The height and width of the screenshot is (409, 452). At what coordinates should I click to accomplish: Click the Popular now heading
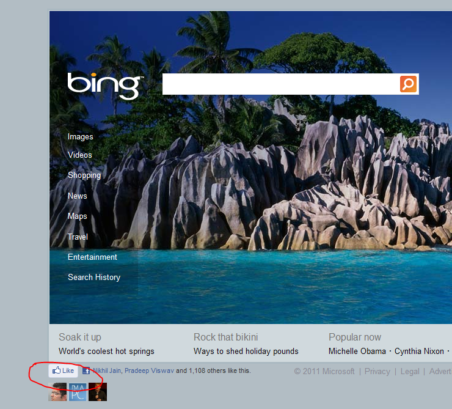(x=355, y=337)
